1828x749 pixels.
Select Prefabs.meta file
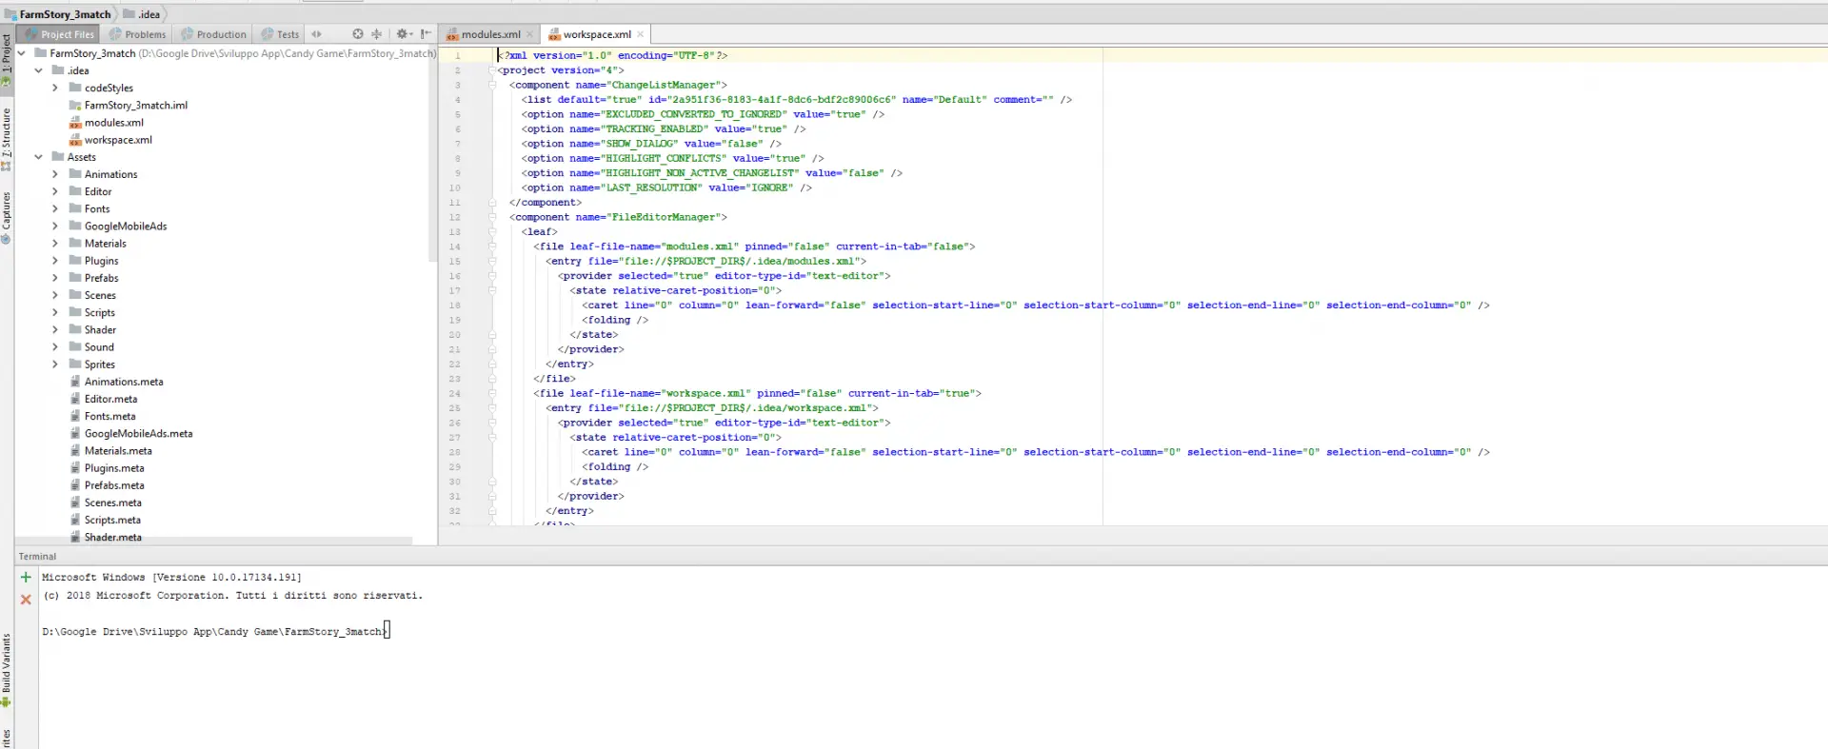[114, 485]
